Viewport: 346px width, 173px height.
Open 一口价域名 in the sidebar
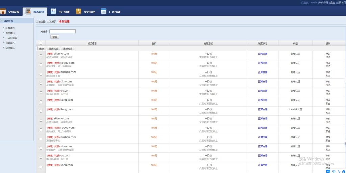[x=11, y=38]
